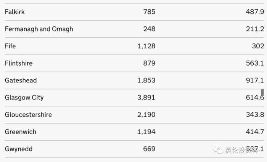
Task: Click the Gwynedd area name
Action: click(x=19, y=149)
